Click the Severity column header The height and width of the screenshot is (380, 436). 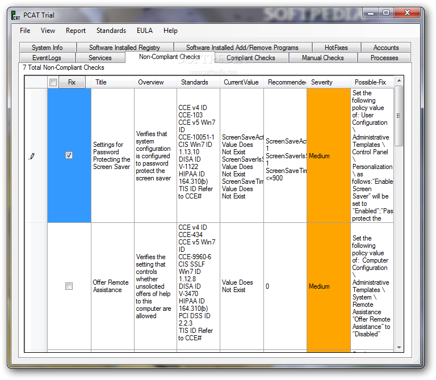(x=329, y=82)
